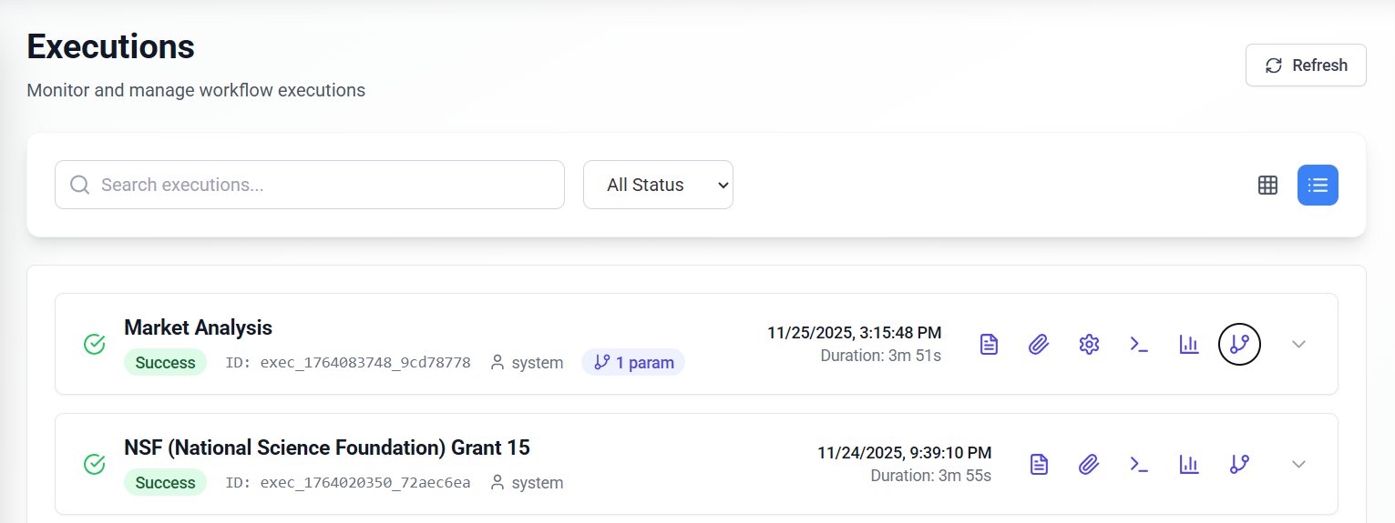
Task: Click the '1 param' badge
Action: 633,363
